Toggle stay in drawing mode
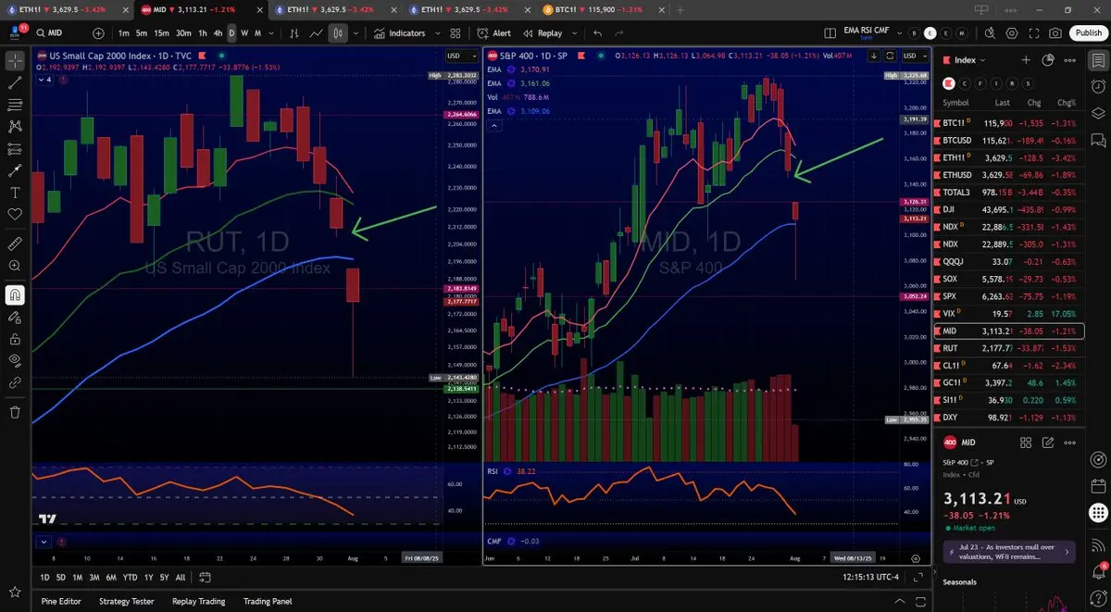Screen dimensions: 1111x612 tap(15, 317)
